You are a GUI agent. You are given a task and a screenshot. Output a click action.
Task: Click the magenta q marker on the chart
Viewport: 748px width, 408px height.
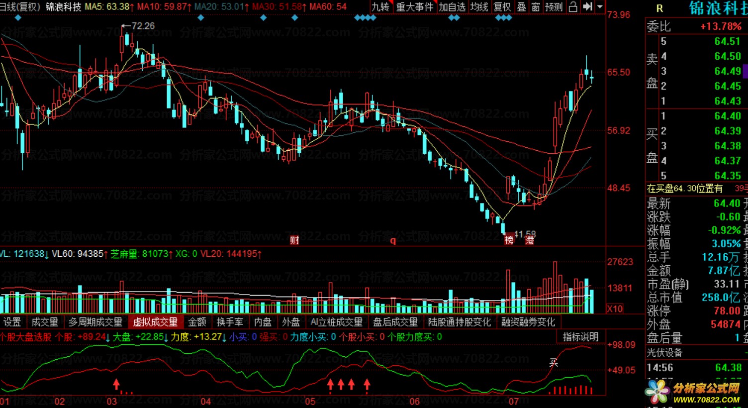(x=393, y=240)
